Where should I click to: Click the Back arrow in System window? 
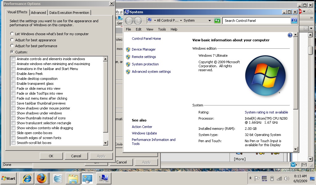129,21
